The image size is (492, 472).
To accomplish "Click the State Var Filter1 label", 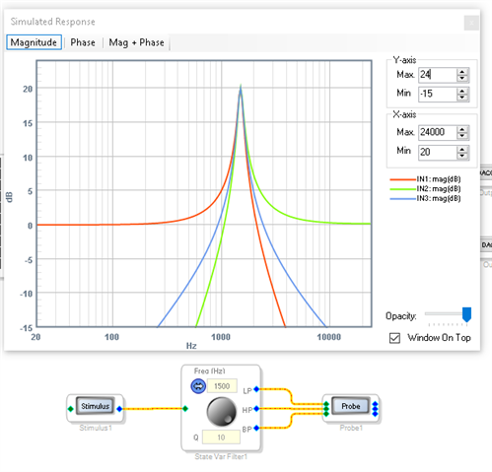I will 221,456.
